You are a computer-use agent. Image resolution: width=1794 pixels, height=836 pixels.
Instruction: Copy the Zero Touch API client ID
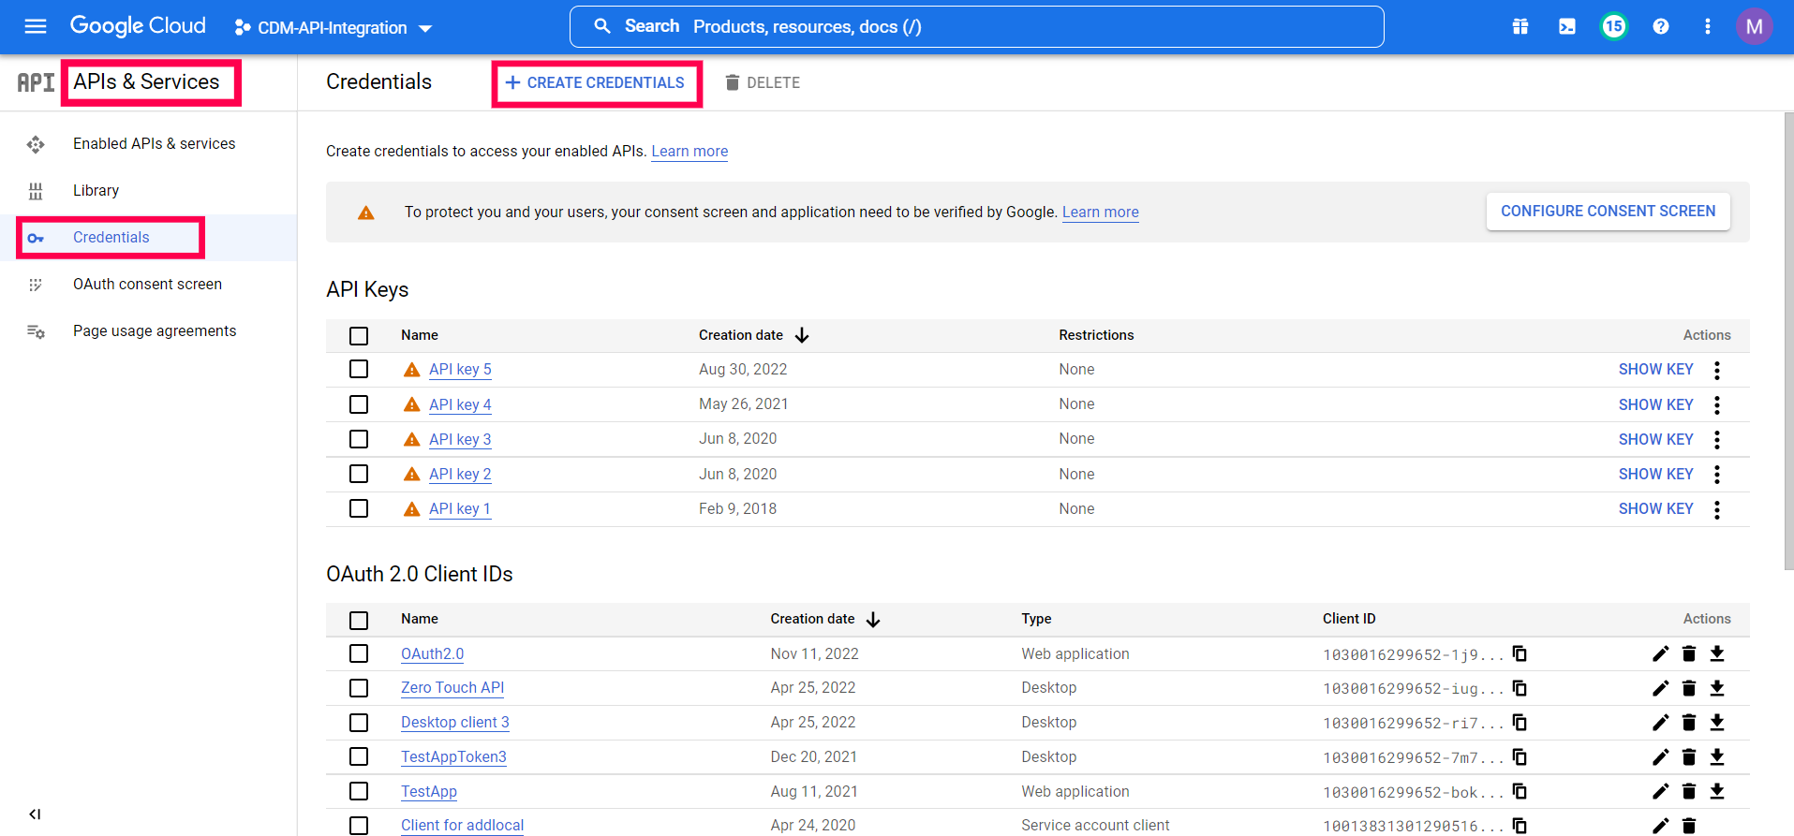tap(1520, 688)
